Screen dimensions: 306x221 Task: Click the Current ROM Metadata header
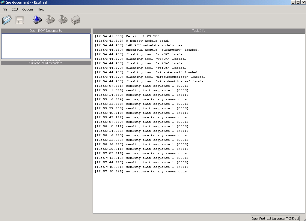[x=46, y=63]
